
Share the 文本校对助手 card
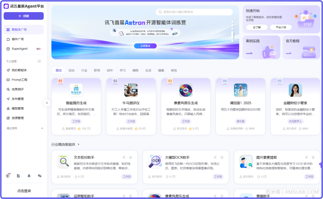point(124,157)
